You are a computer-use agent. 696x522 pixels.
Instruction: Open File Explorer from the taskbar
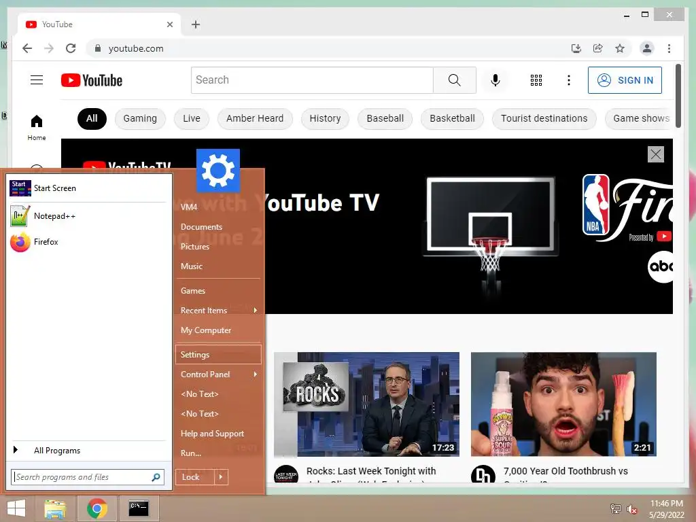55,508
